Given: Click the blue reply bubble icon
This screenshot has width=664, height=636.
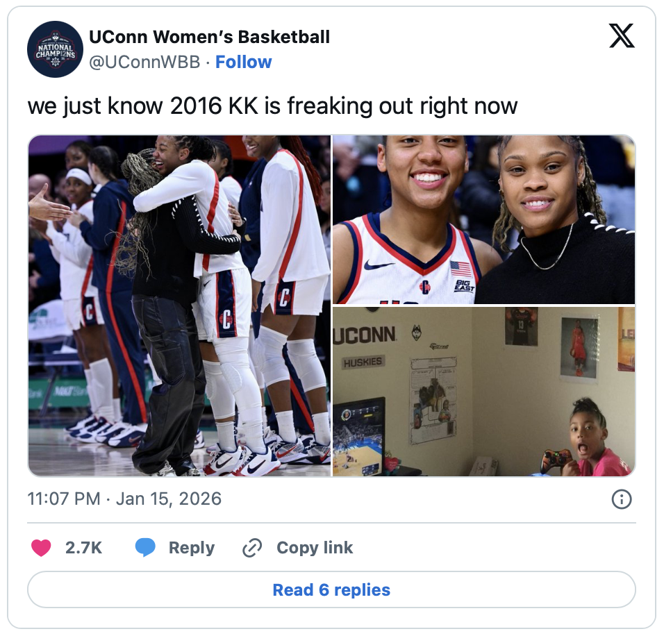Looking at the screenshot, I should click(x=145, y=548).
